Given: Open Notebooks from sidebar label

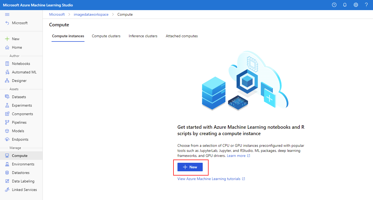Looking at the screenshot, I should [x=21, y=64].
